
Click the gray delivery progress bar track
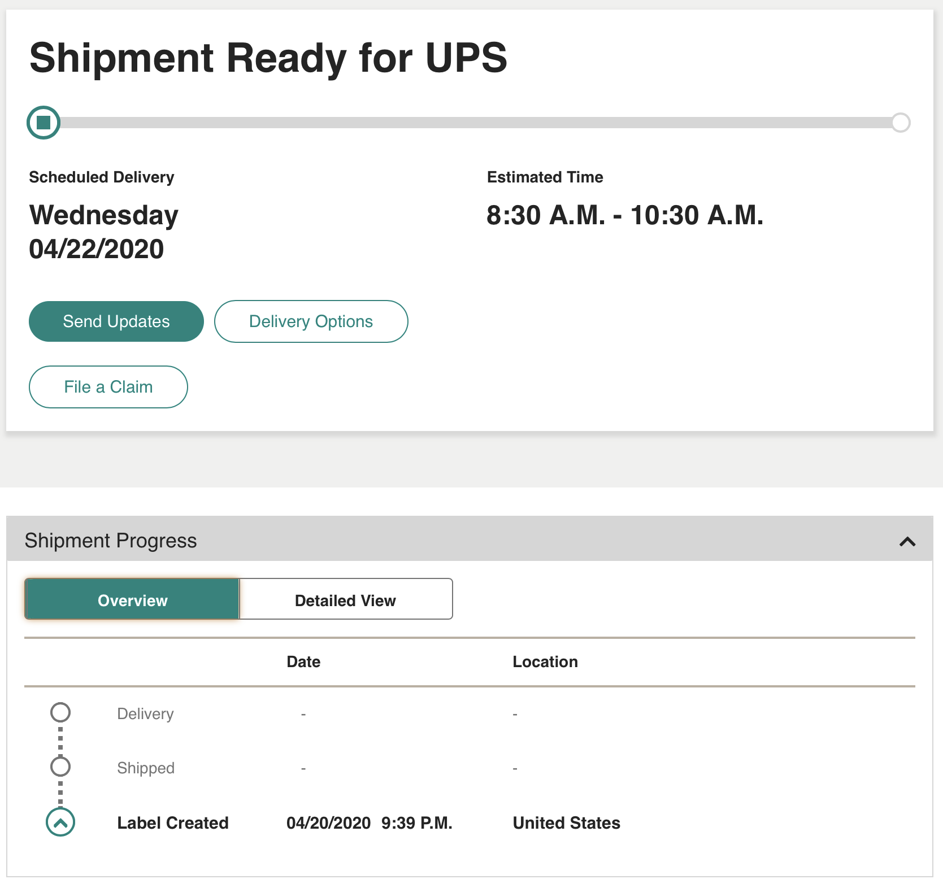(475, 123)
